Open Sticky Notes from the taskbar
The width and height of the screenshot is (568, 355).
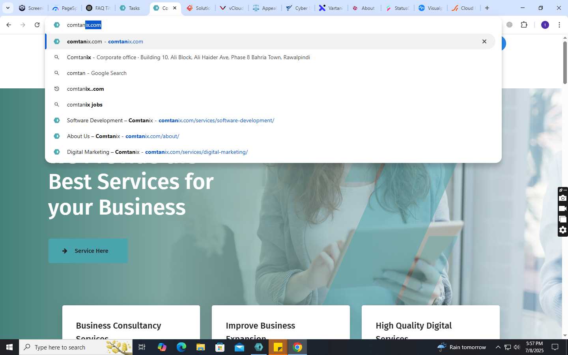point(278,347)
